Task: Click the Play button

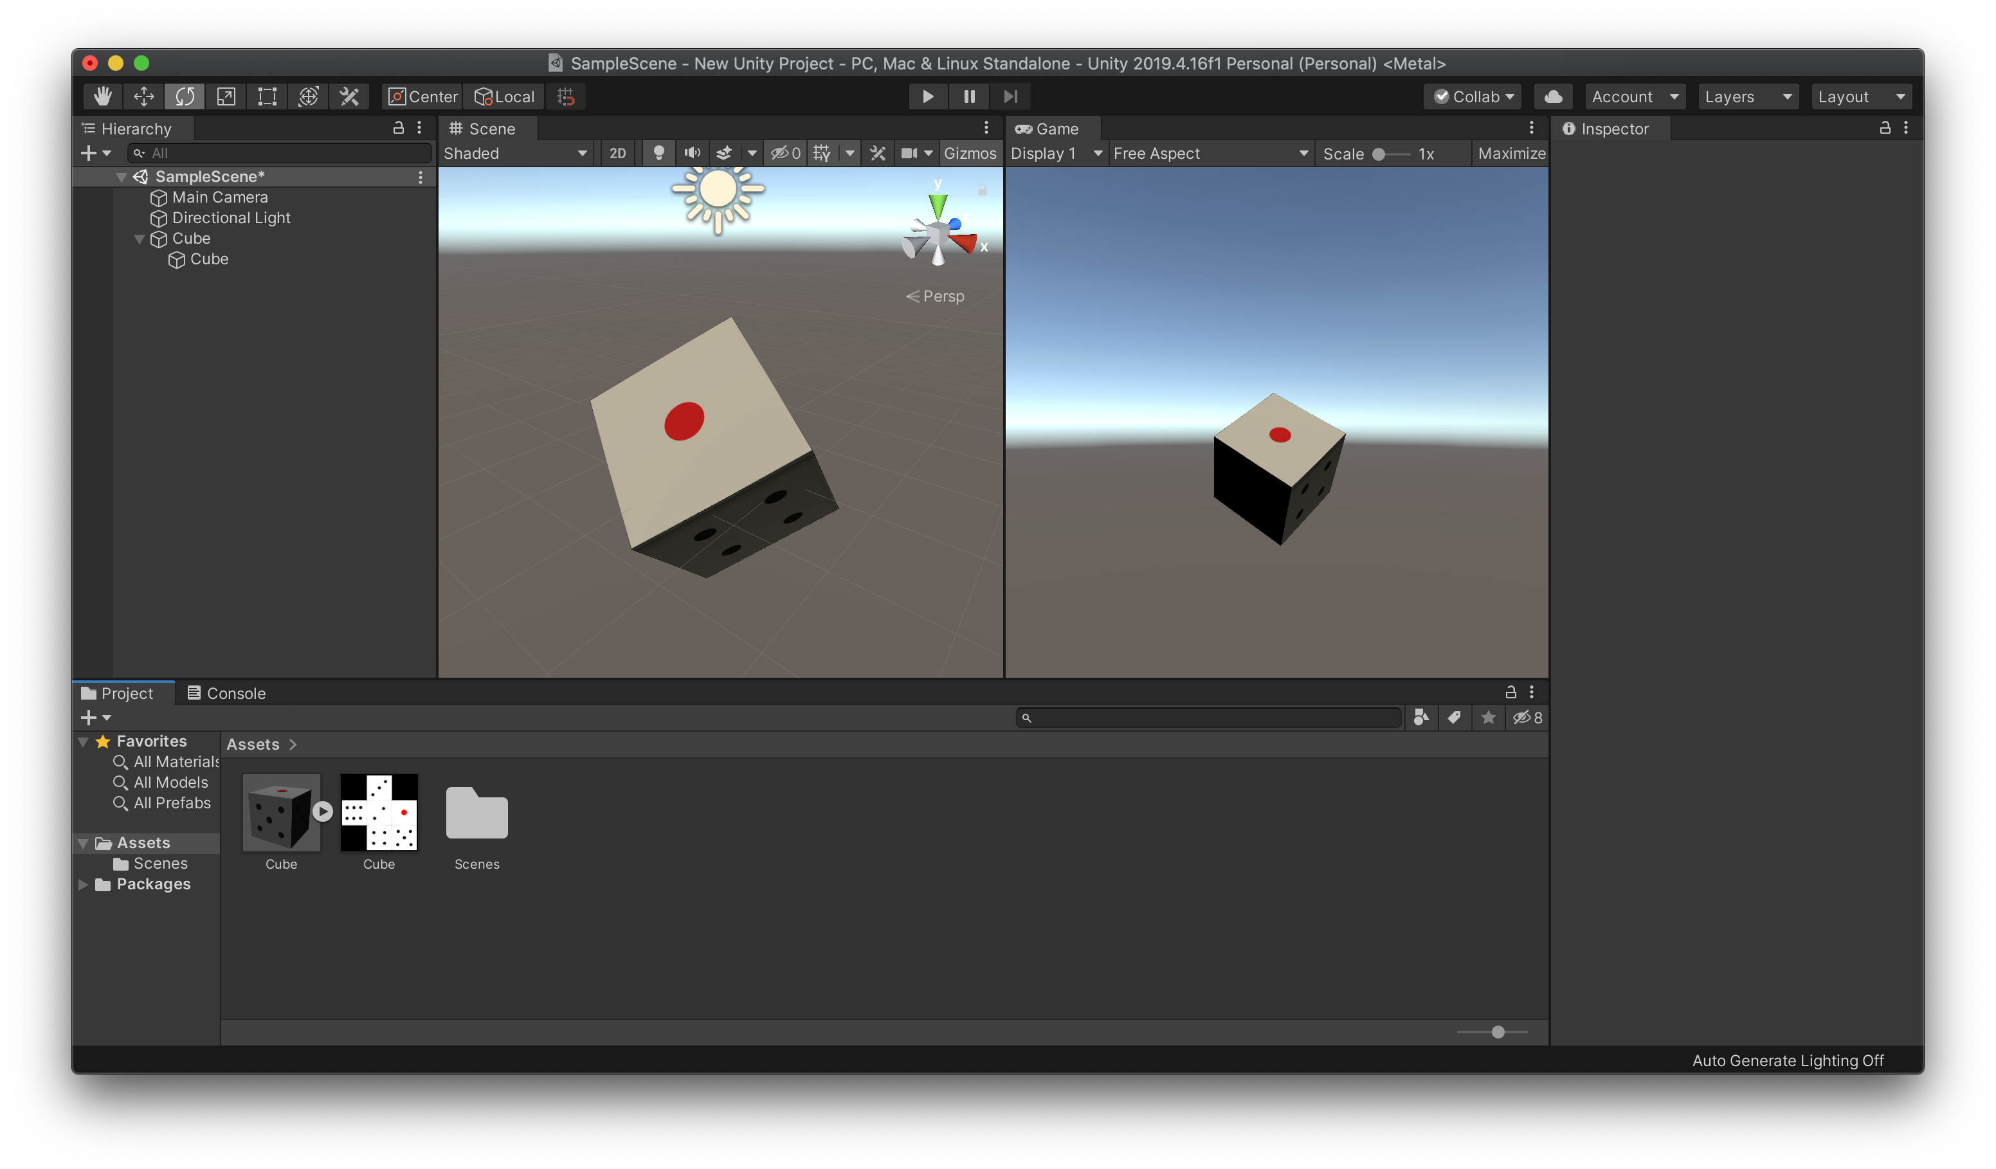Action: pos(927,96)
